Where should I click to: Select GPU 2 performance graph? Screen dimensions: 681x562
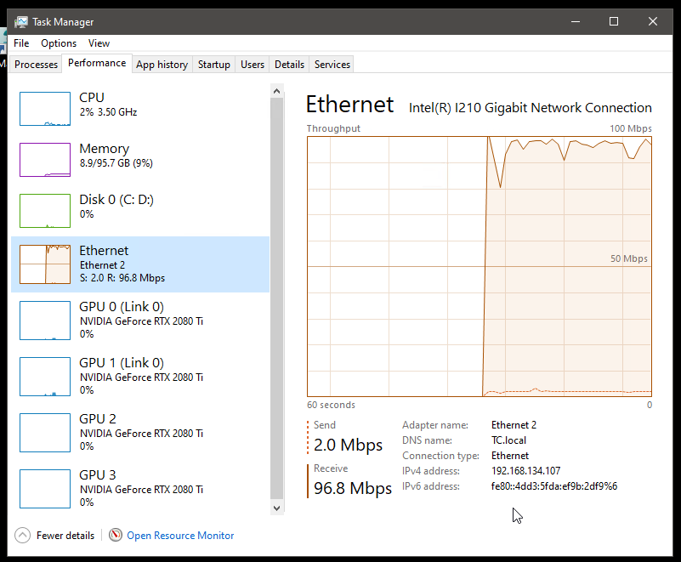pos(45,431)
